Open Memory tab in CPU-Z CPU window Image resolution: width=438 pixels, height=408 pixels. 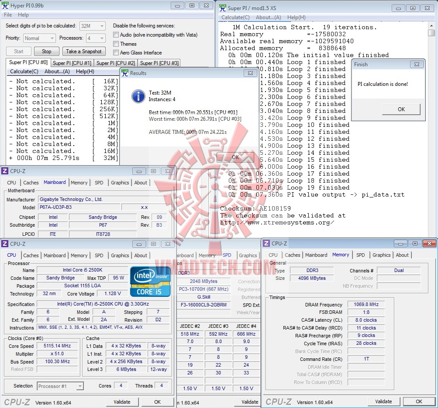[x=79, y=255]
